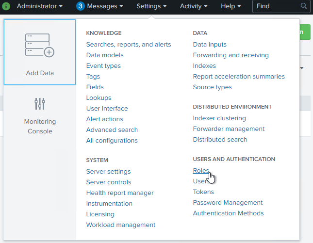Screen dimensions: 313x243
Task: Navigate to Forwarder management
Action: click(229, 129)
